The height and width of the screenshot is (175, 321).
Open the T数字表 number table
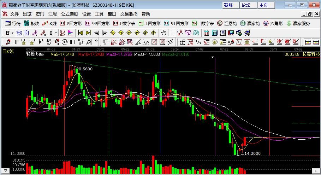[x=203, y=24]
